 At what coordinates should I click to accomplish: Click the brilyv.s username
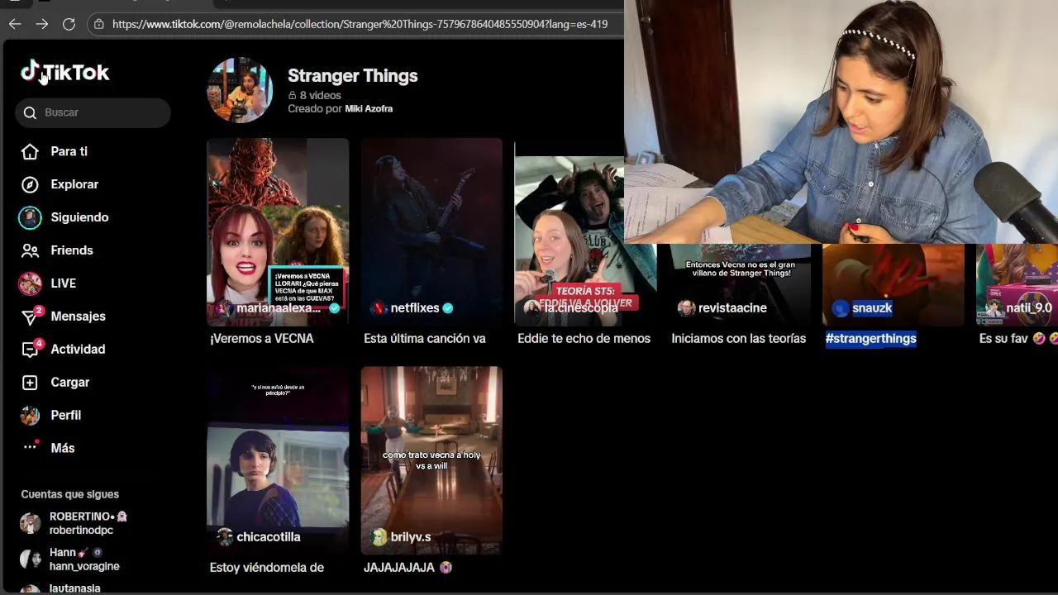tap(411, 537)
